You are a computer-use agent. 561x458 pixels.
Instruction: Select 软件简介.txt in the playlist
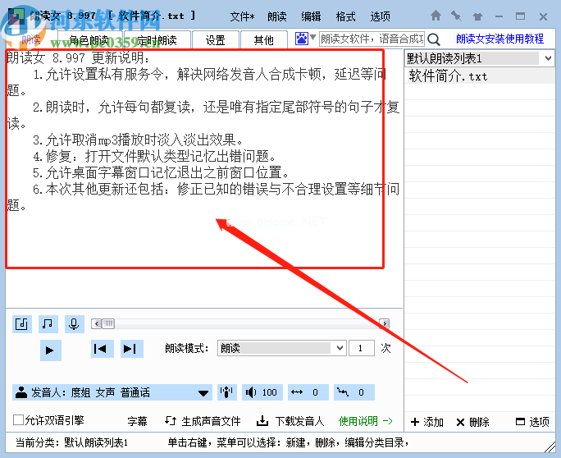[x=448, y=76]
